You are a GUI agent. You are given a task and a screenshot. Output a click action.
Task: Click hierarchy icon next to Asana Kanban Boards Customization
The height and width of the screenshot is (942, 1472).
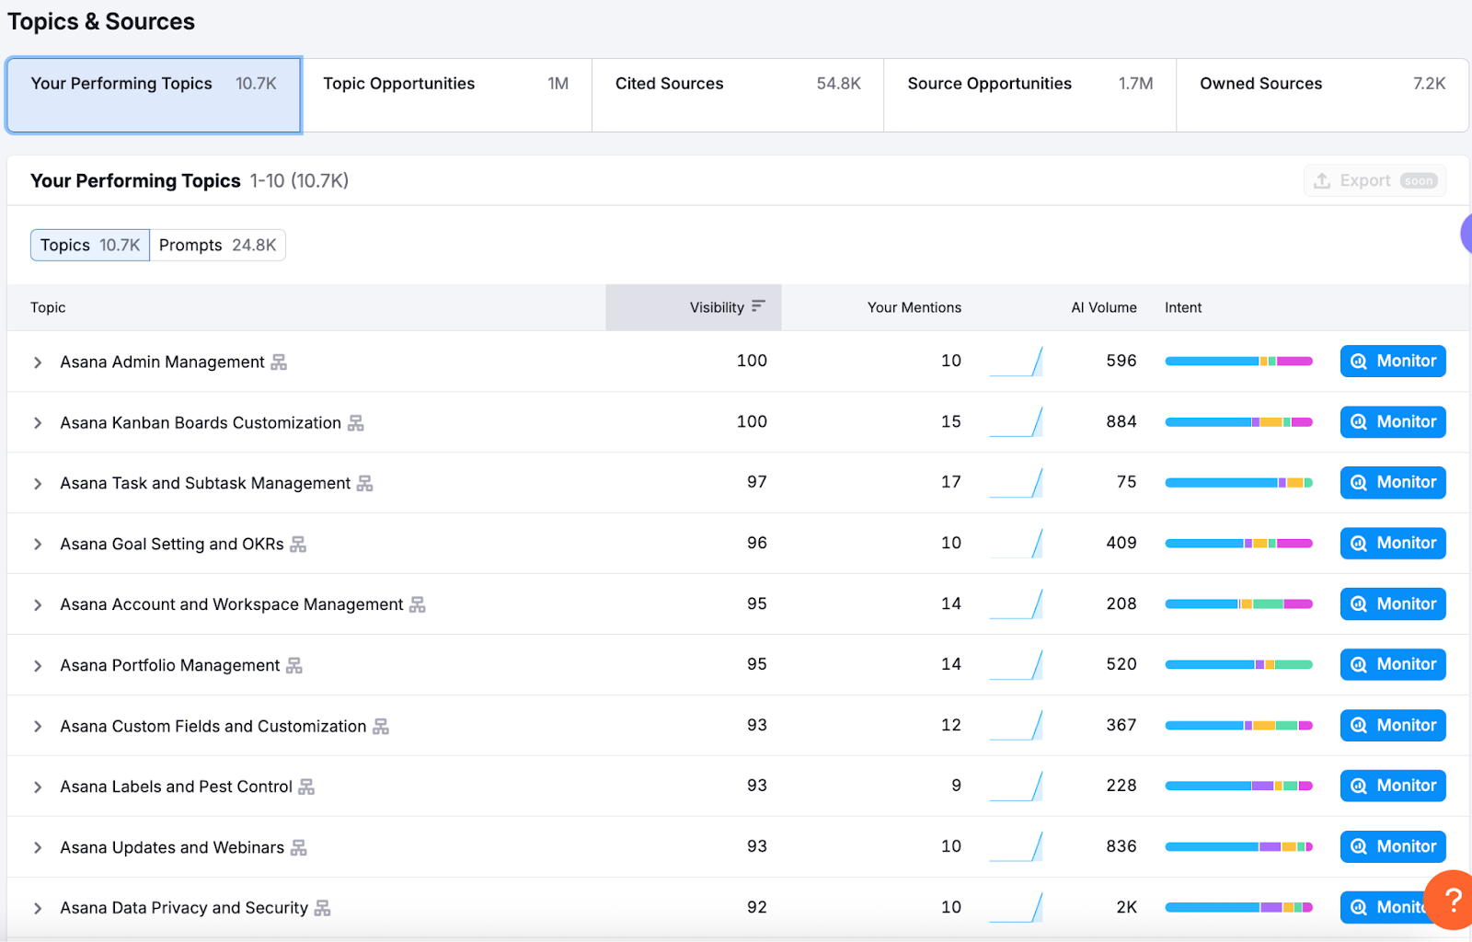[356, 423]
